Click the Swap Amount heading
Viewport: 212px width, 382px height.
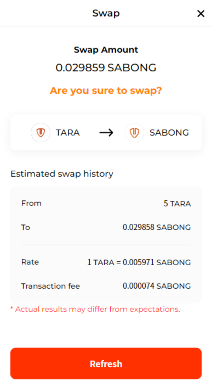pos(106,50)
